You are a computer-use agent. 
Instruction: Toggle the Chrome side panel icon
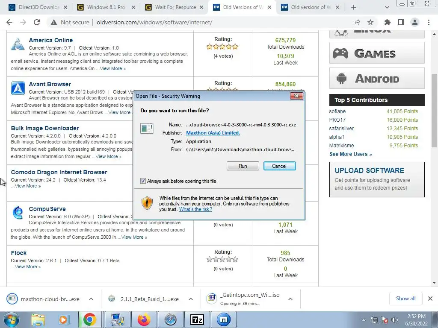coord(401,22)
